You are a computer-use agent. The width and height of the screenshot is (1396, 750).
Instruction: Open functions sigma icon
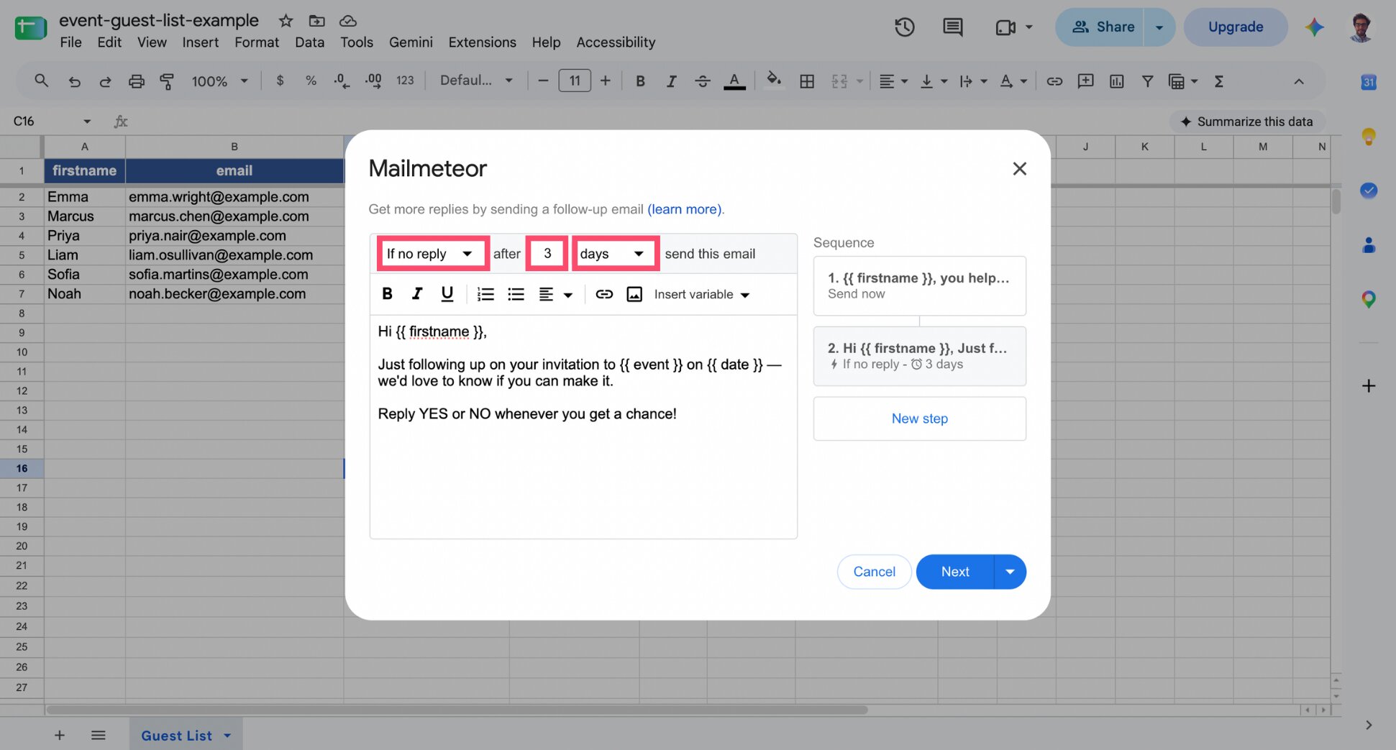[1218, 81]
